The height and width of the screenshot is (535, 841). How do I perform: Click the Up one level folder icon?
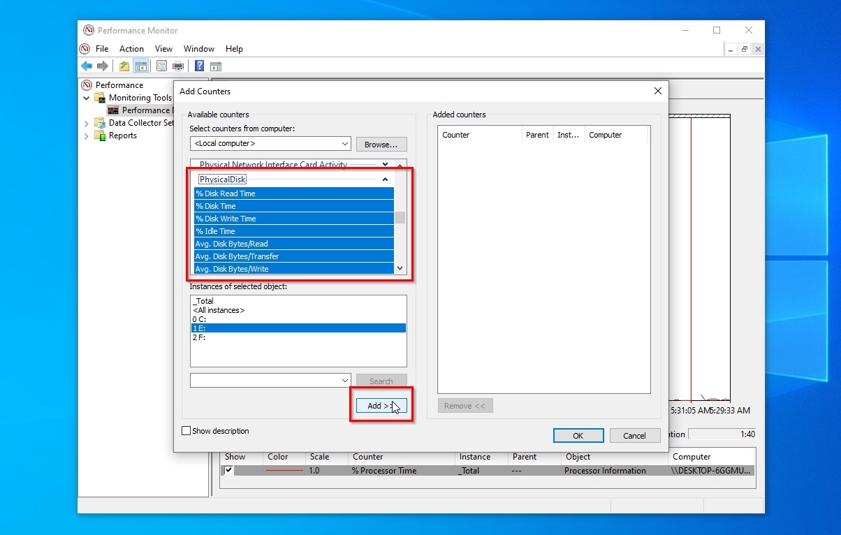pos(124,66)
